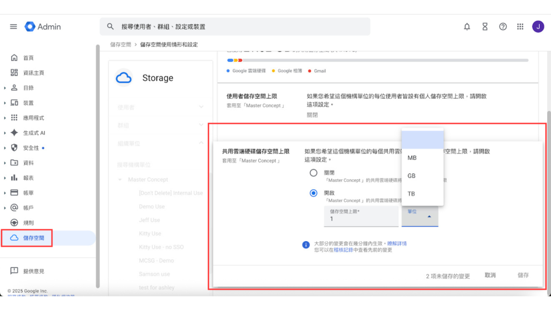Click the 應用程式 grid icon
Screen dimensions: 551x310
pyautogui.click(x=14, y=118)
